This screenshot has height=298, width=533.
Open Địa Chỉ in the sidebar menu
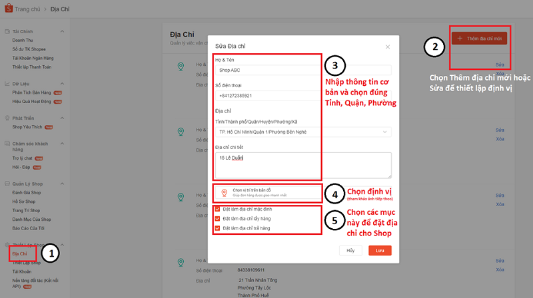tap(19, 253)
